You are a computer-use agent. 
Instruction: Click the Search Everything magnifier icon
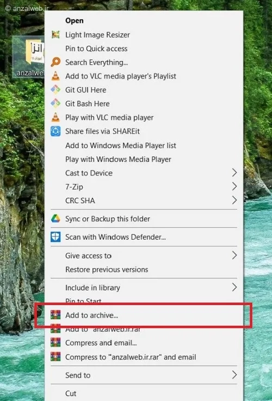(55, 62)
